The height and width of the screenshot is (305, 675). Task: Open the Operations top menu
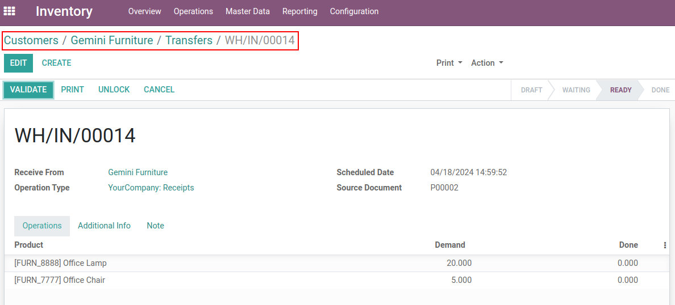[x=193, y=11]
